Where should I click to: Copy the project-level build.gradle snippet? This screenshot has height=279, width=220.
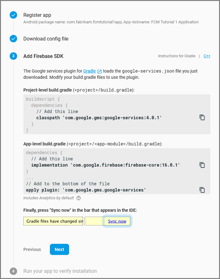click(202, 117)
